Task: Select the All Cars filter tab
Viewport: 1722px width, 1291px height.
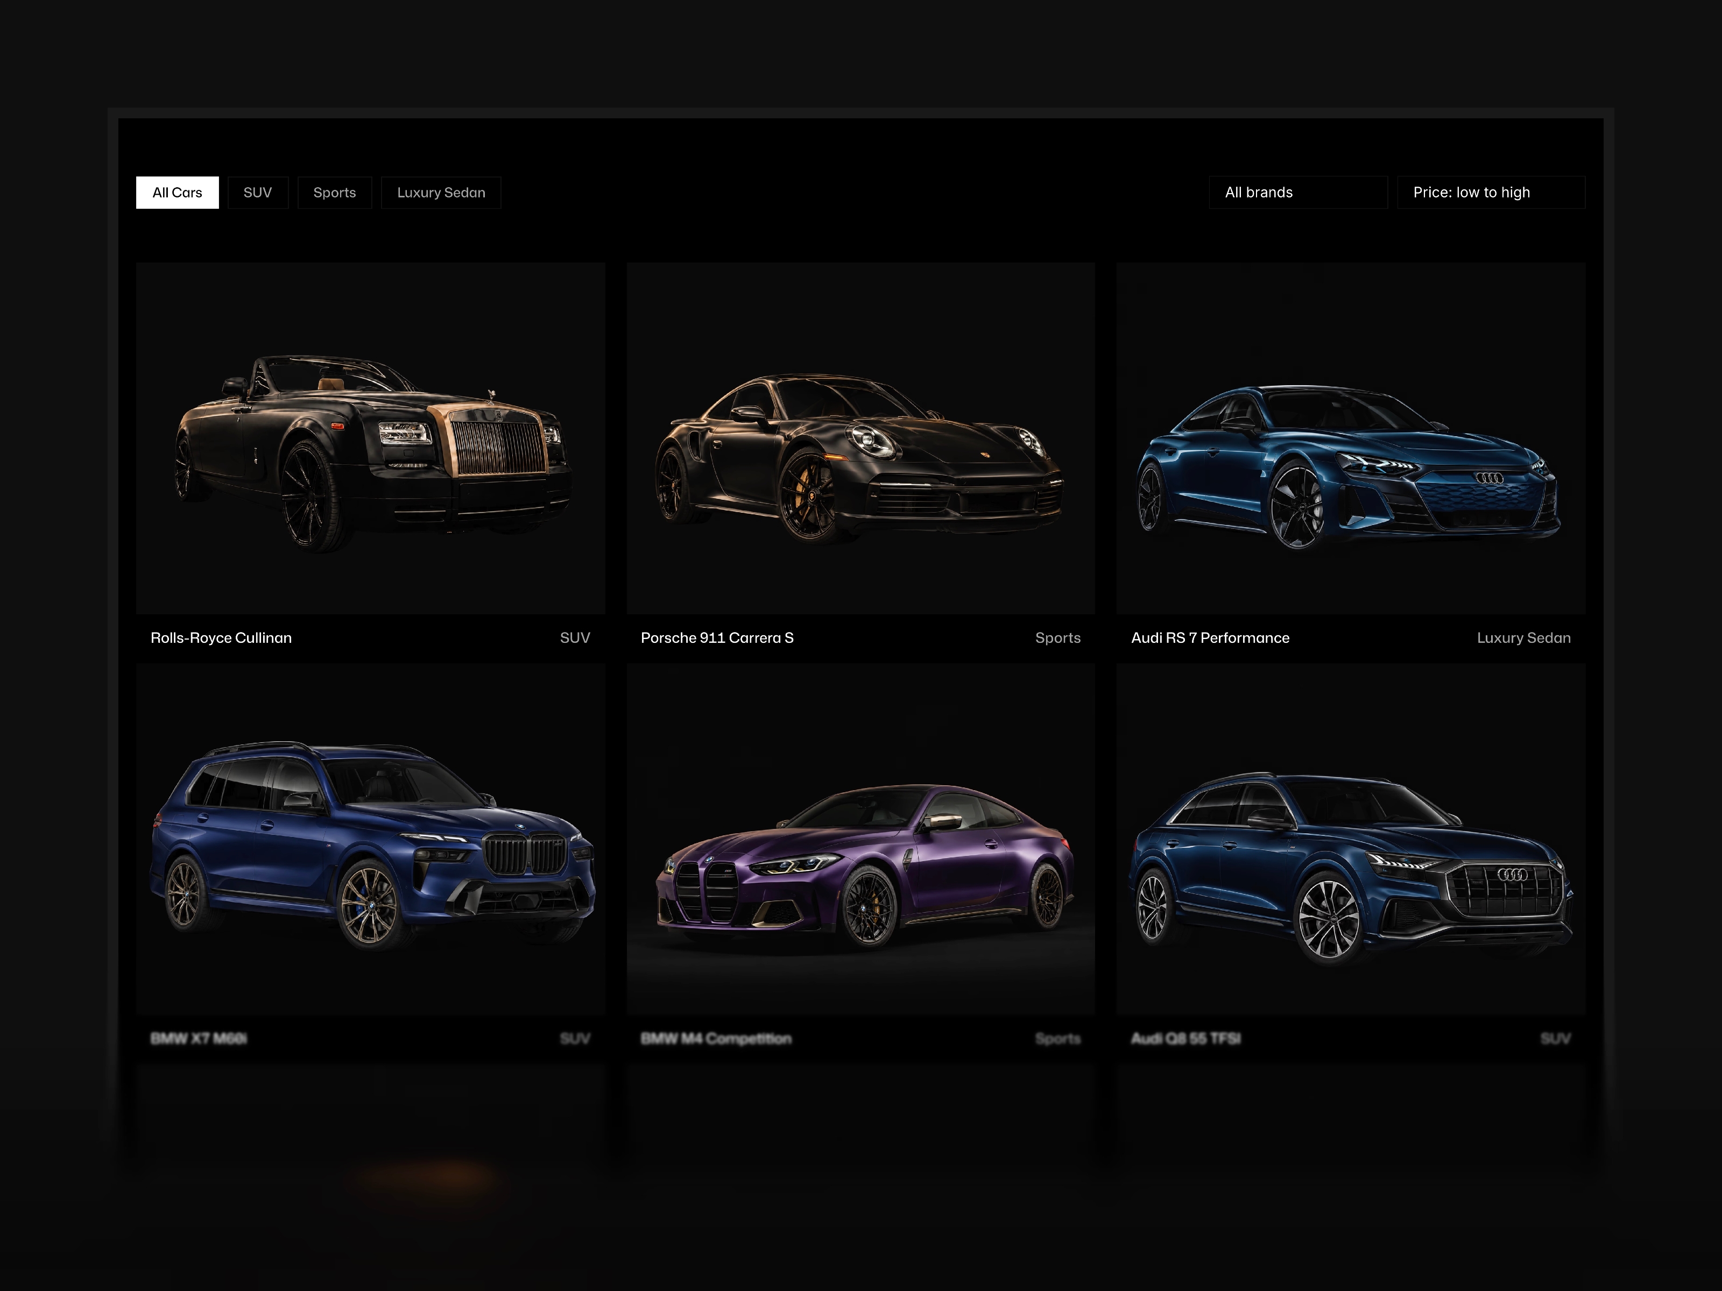Action: (178, 192)
